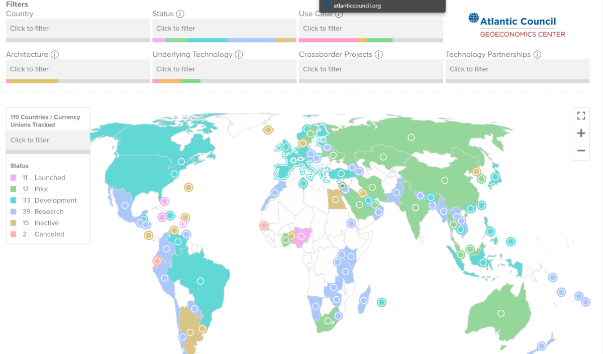Click the Inactive tan legend swatch
This screenshot has width=603, height=354.
13,223
